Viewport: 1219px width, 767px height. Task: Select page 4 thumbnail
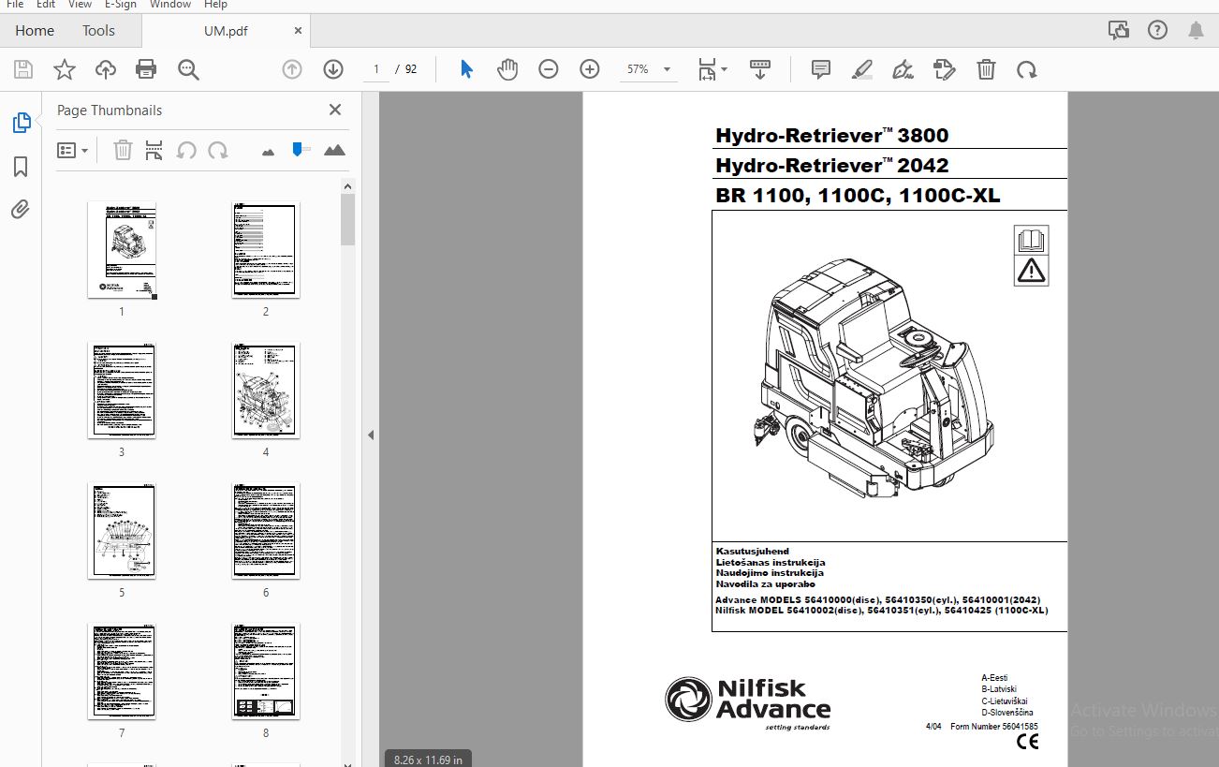point(266,391)
